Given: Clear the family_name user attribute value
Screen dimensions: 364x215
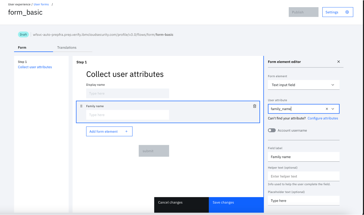Looking at the screenshot, I should [327, 109].
